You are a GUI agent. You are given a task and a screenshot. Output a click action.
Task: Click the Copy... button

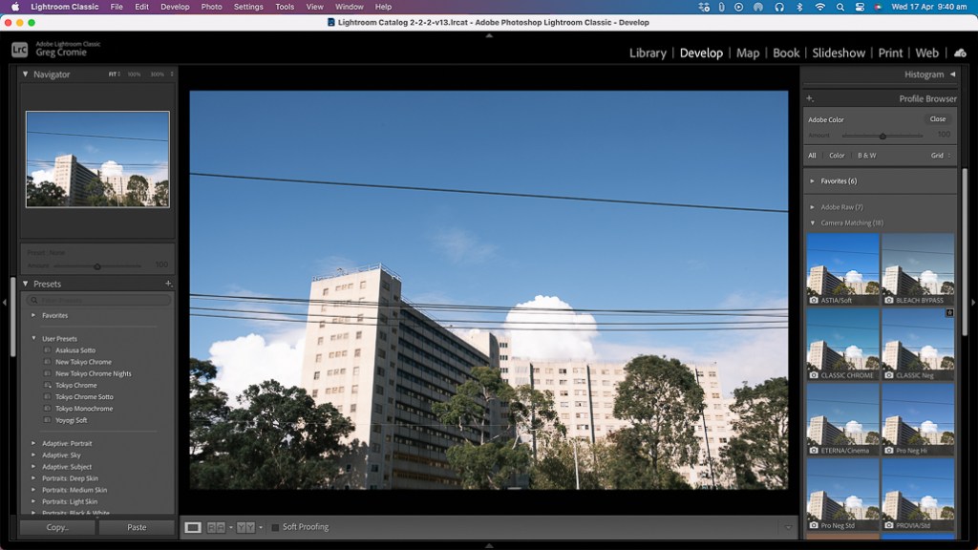(57, 527)
